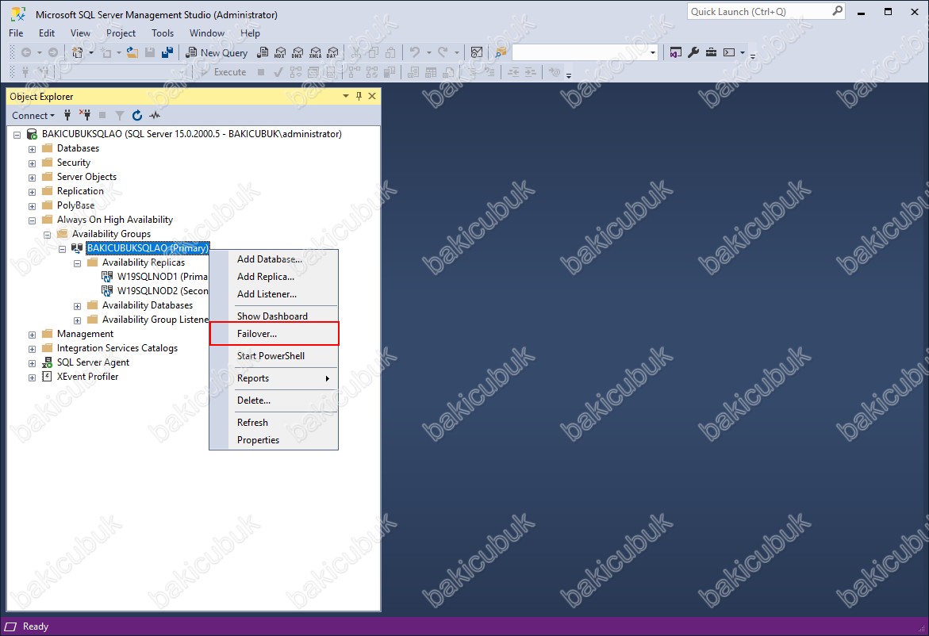Expand the PolyBase folder
The height and width of the screenshot is (636, 929).
32,206
